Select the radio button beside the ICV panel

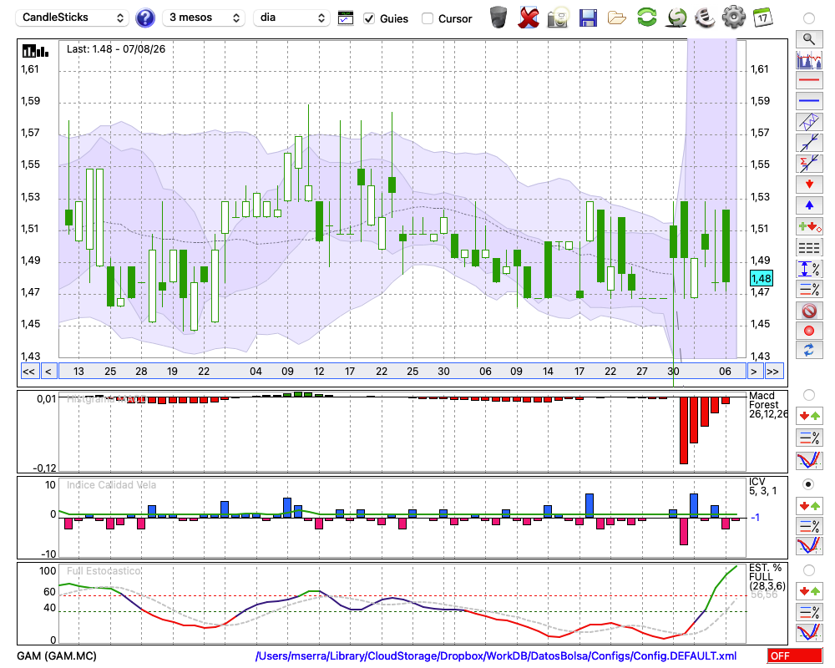[808, 484]
